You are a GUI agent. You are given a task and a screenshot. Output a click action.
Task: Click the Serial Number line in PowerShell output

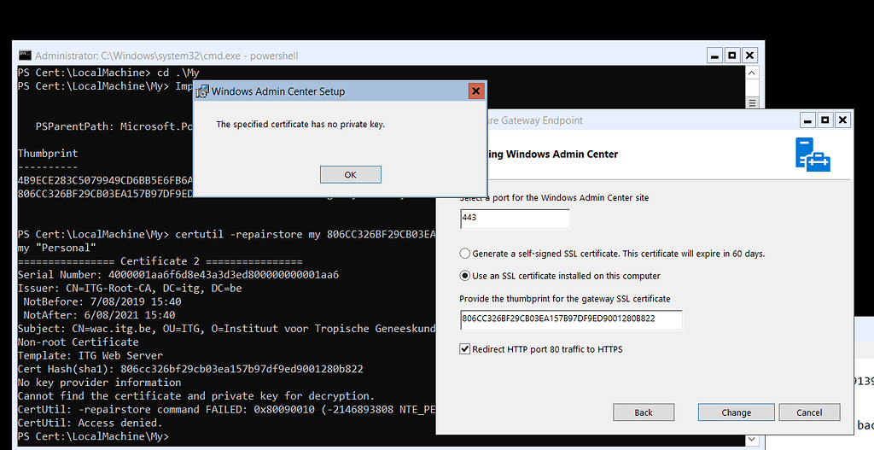click(178, 274)
